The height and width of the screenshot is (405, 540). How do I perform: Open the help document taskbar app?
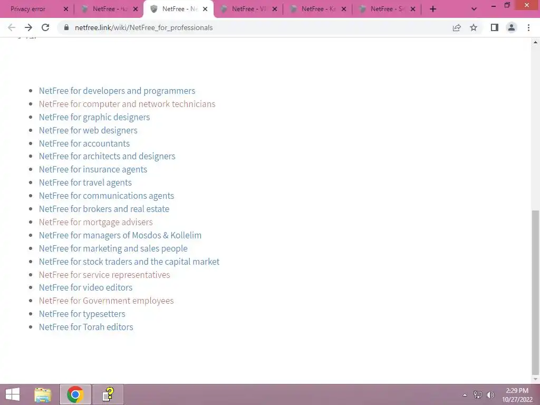(108, 394)
